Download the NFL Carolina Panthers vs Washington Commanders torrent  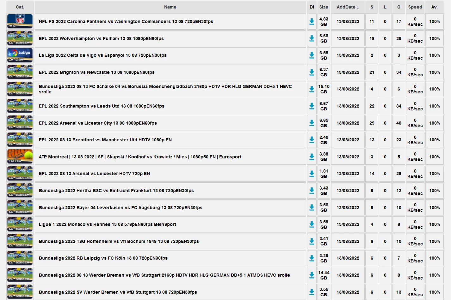click(312, 21)
